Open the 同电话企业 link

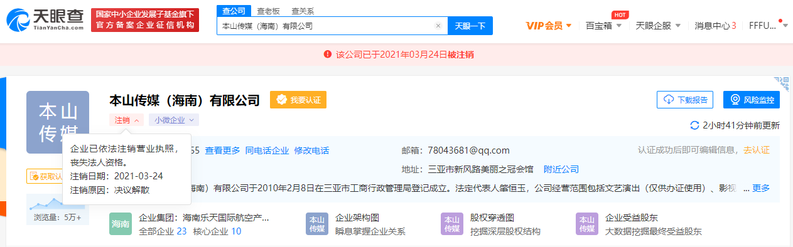(267, 150)
